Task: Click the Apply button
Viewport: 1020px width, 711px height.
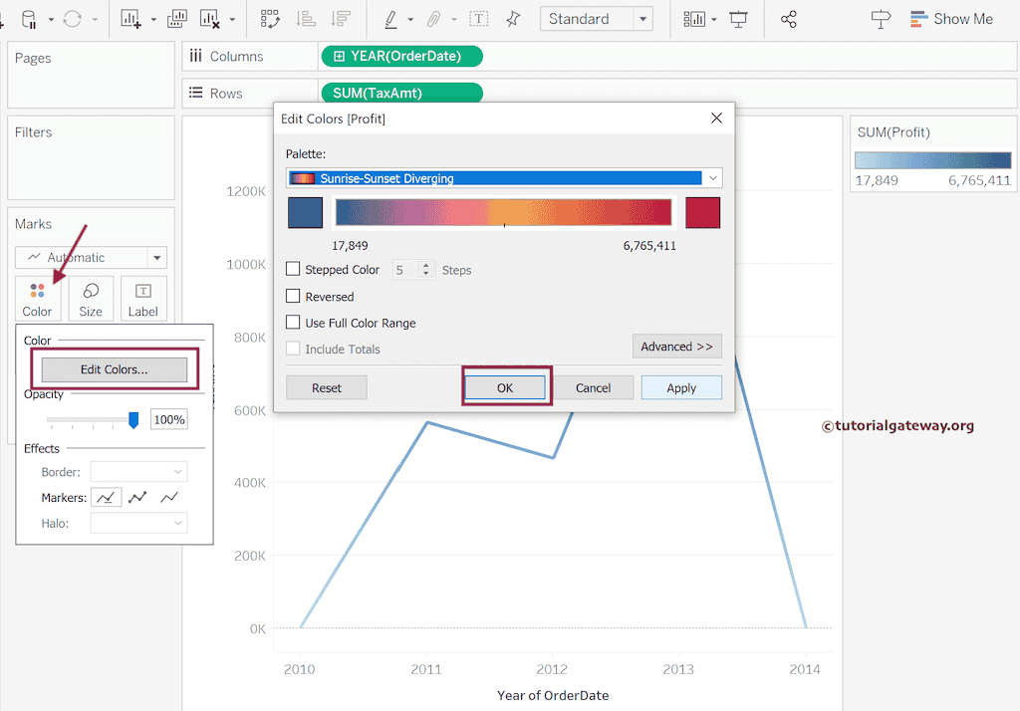Action: [681, 388]
